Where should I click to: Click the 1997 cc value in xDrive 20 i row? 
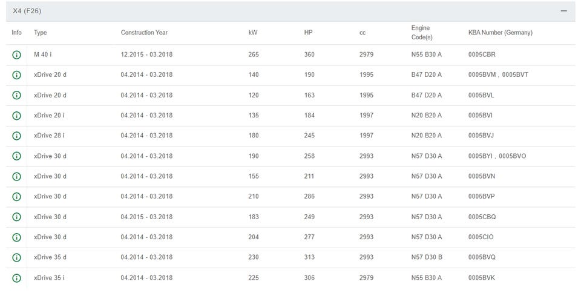pyautogui.click(x=366, y=115)
